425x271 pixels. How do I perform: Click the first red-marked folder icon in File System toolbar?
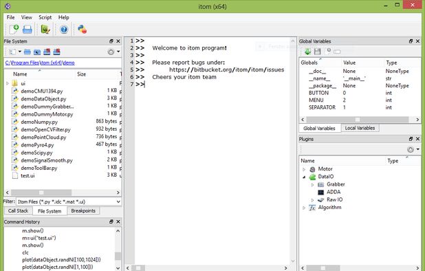pyautogui.click(x=47, y=52)
